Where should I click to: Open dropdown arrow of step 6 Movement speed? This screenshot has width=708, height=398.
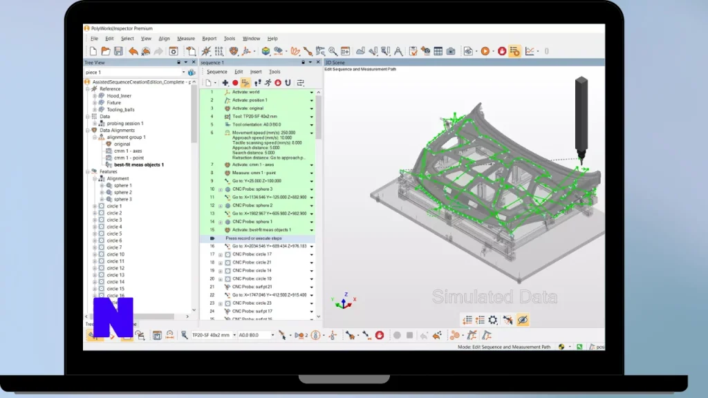pyautogui.click(x=311, y=133)
